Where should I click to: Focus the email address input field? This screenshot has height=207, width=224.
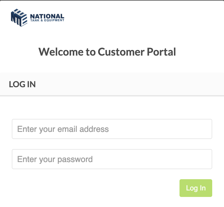pos(112,129)
